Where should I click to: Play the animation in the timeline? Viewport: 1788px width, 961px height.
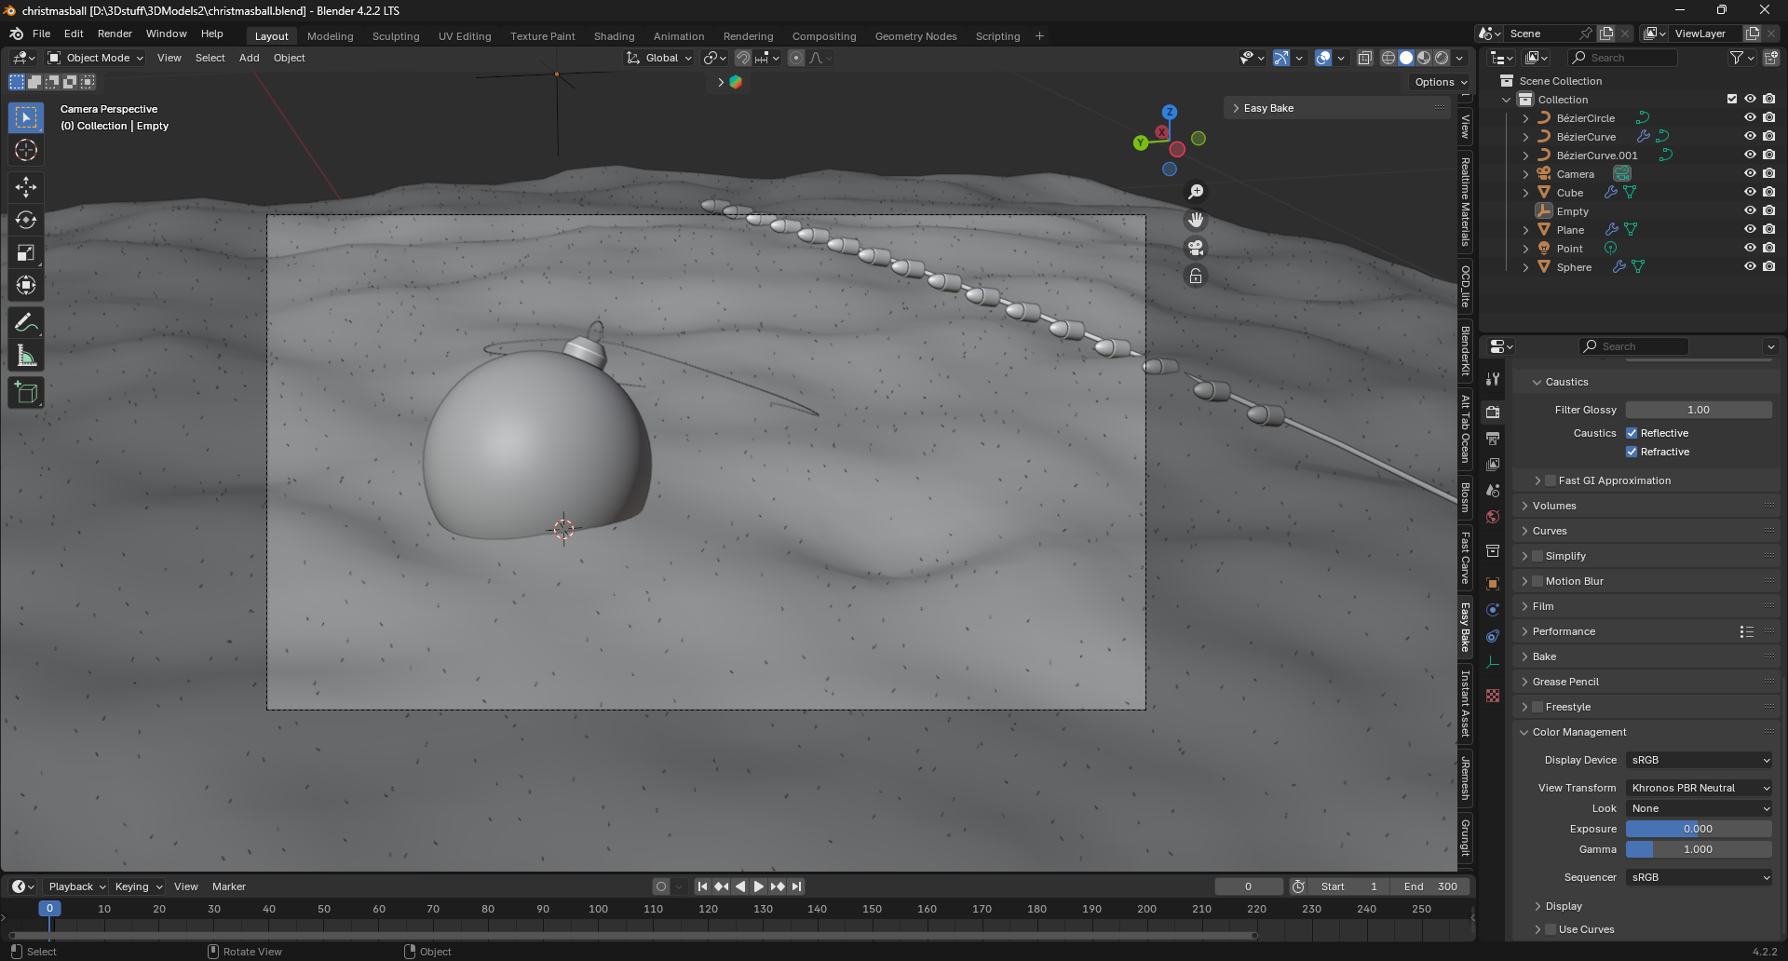click(758, 887)
